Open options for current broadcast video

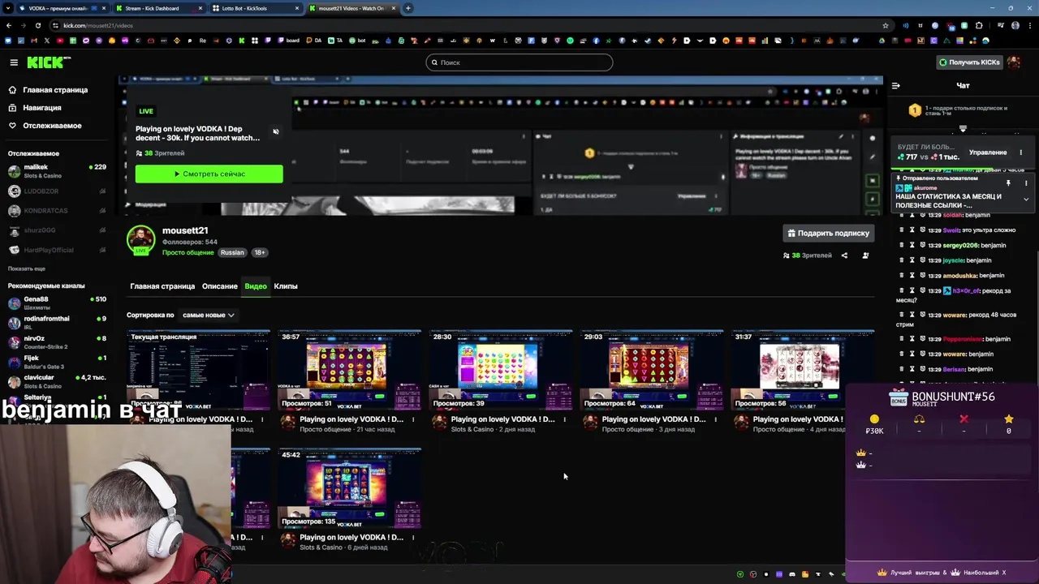pyautogui.click(x=261, y=419)
